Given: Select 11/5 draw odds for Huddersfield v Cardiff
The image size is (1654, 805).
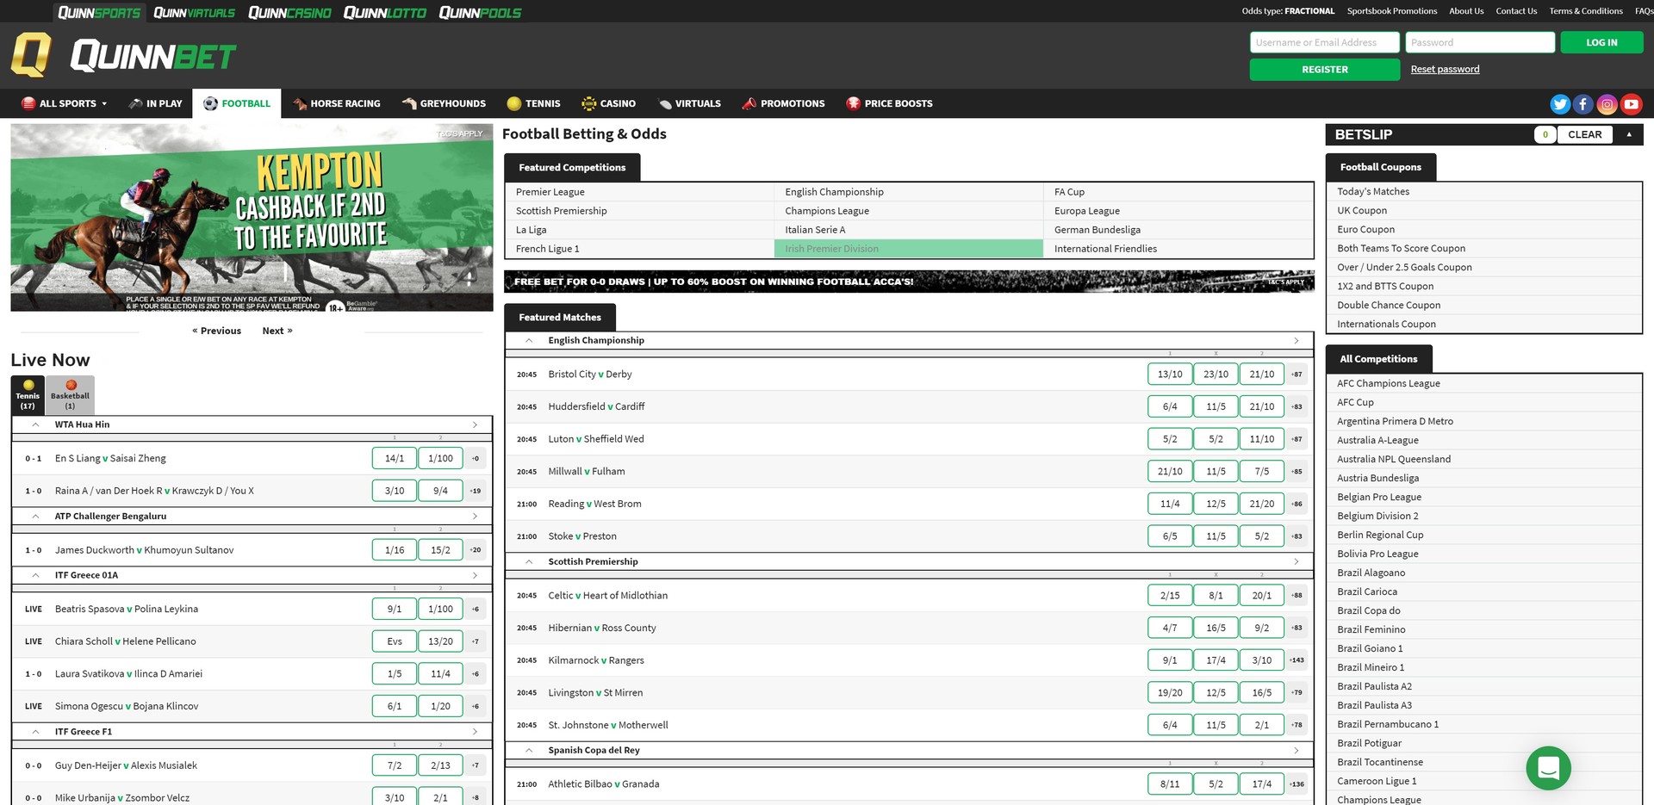Looking at the screenshot, I should (1216, 406).
